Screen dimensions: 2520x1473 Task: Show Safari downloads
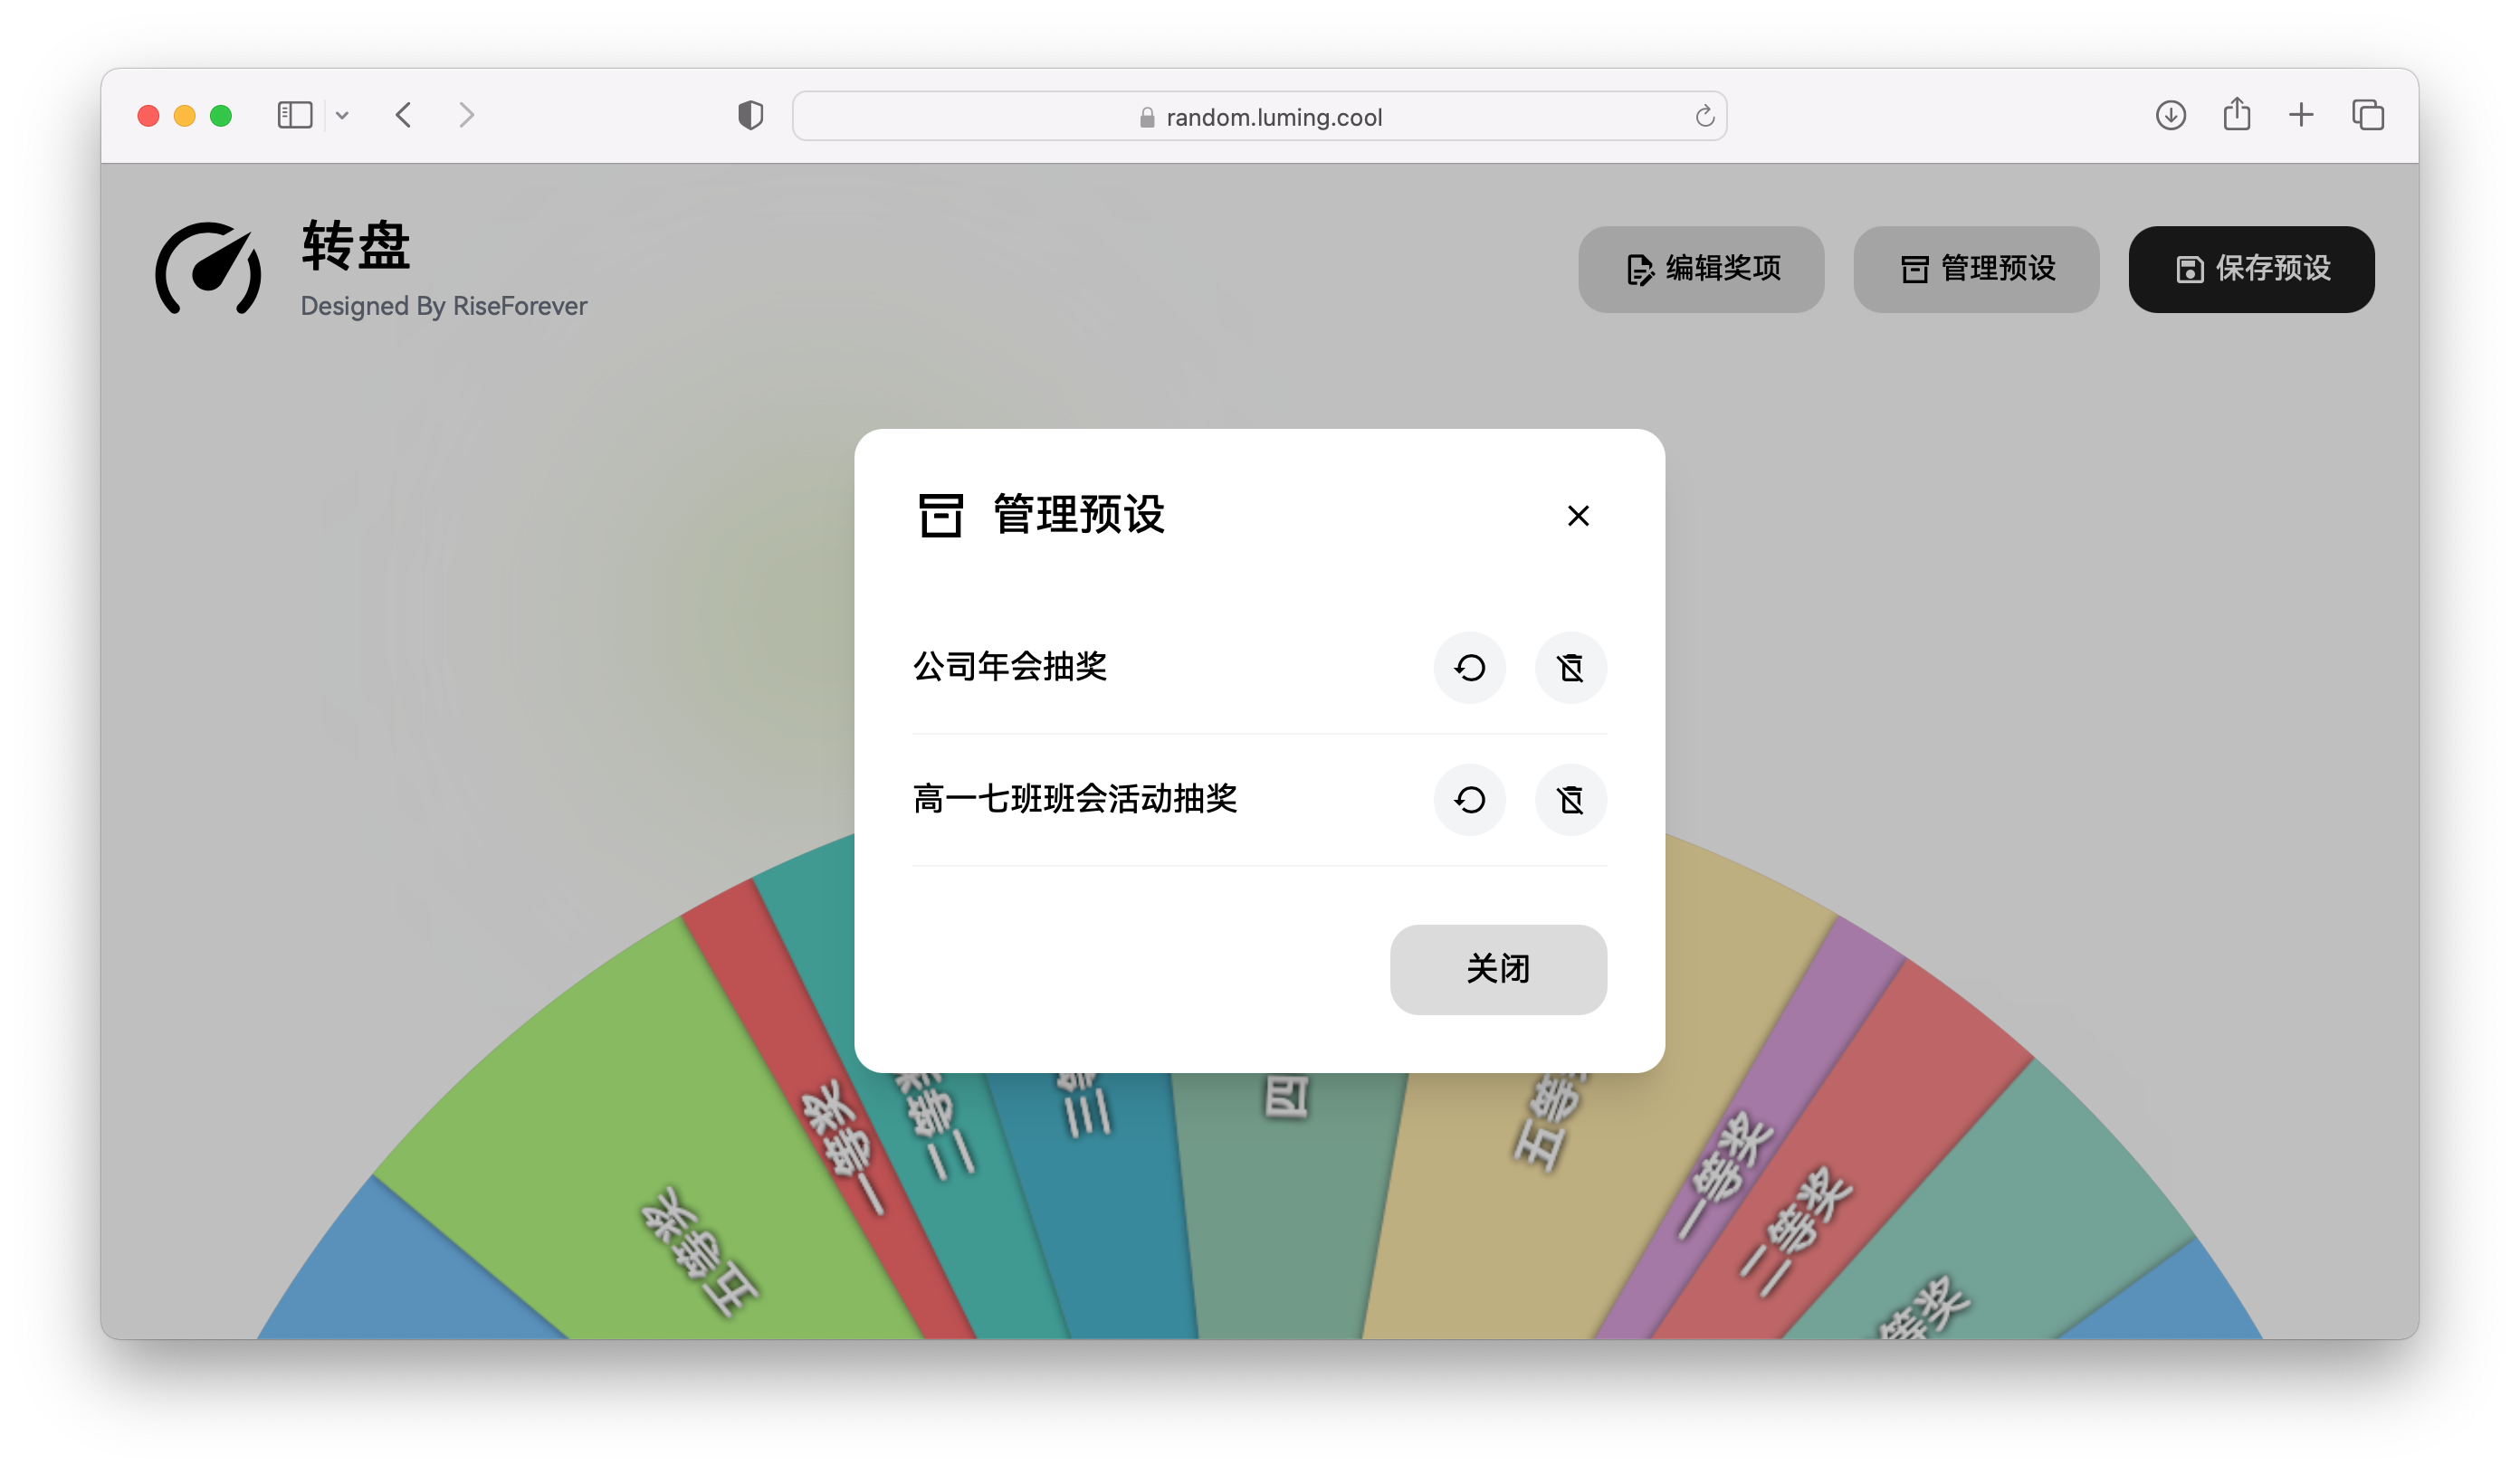pos(2170,116)
